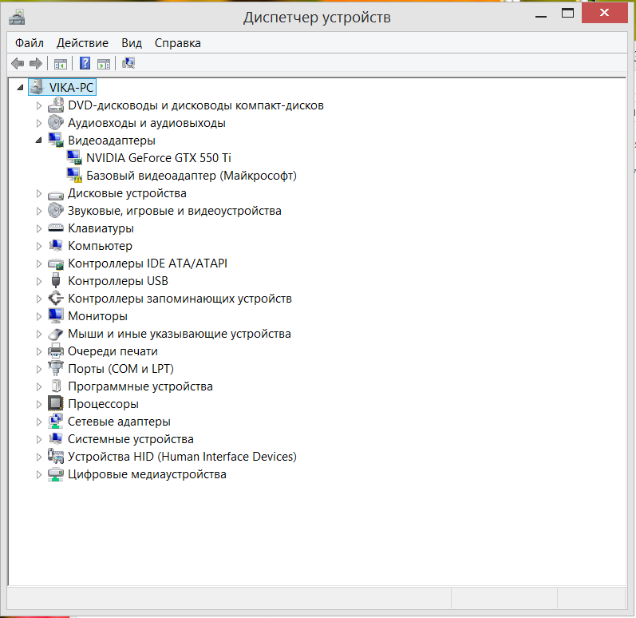Open the Действие menu
Screen dimensions: 636x618
point(82,43)
